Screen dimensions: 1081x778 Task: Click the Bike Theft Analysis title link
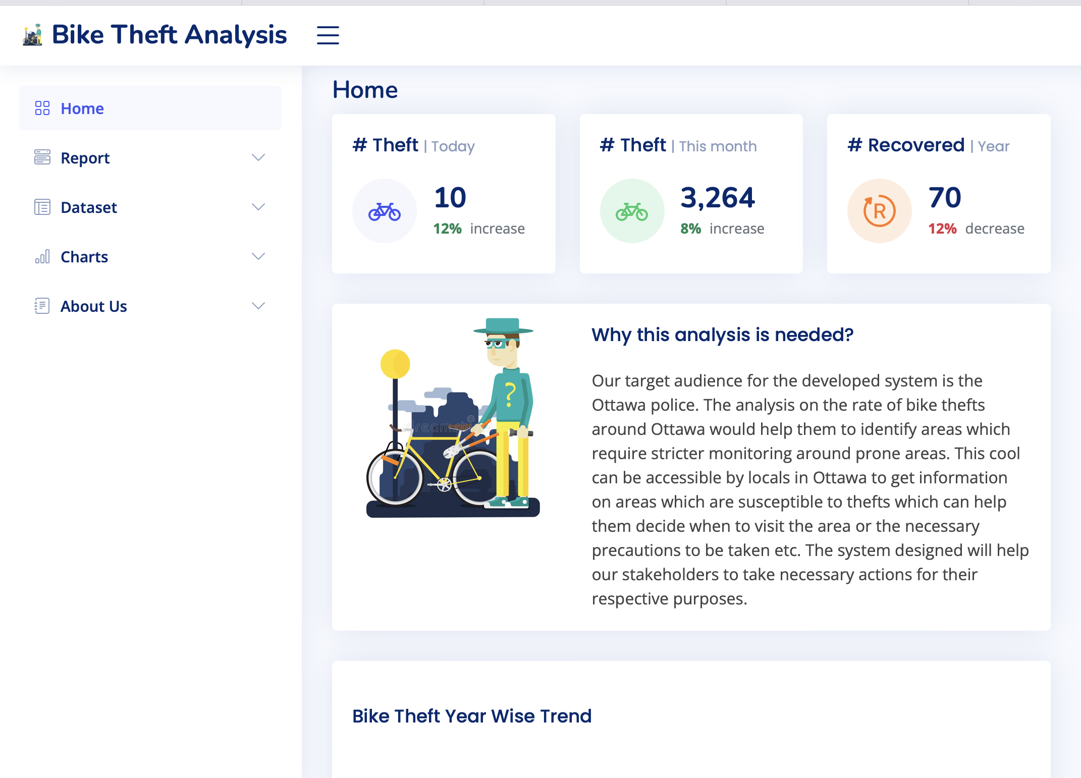(169, 35)
